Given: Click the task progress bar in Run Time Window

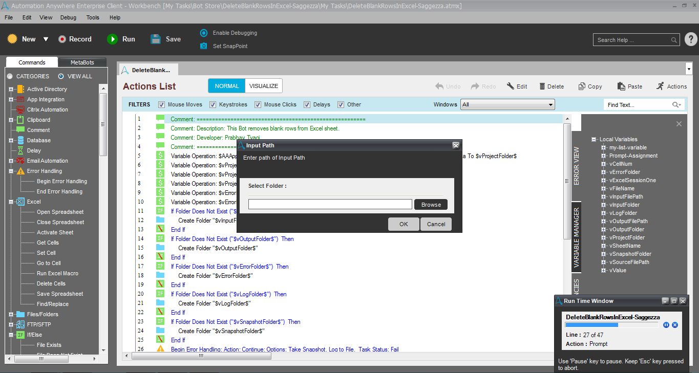Looking at the screenshot, I should click(x=612, y=325).
